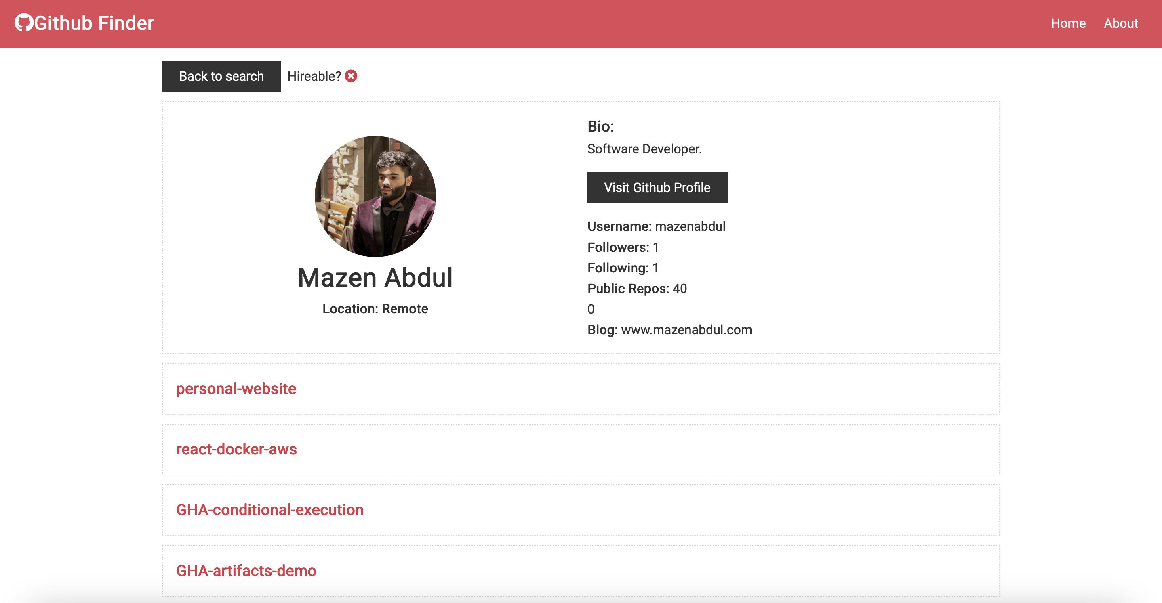Click the Software Developer bio text
This screenshot has width=1162, height=603.
(644, 149)
